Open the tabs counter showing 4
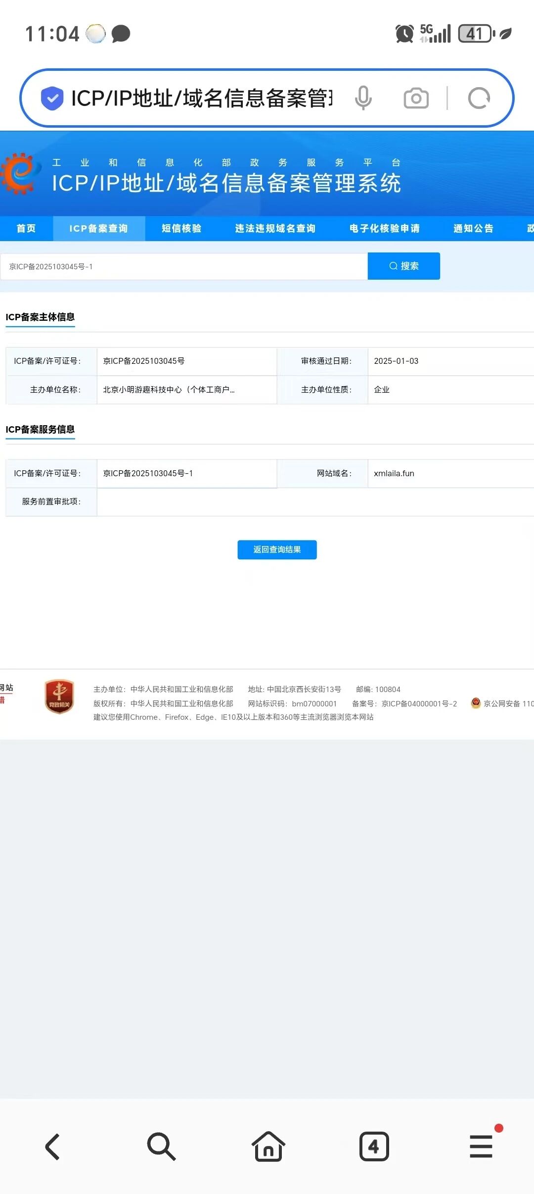Image resolution: width=534 pixels, height=1194 pixels. 374,1146
